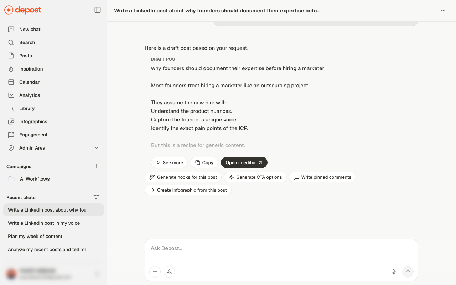This screenshot has width=456, height=285.
Task: Open the three-dot chat options menu
Action: 443,11
